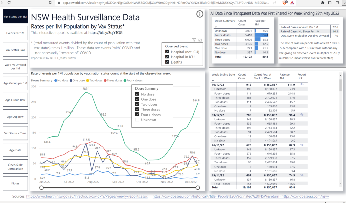
Task: Click the Brave Shields icon
Action: [x=284, y=3]
